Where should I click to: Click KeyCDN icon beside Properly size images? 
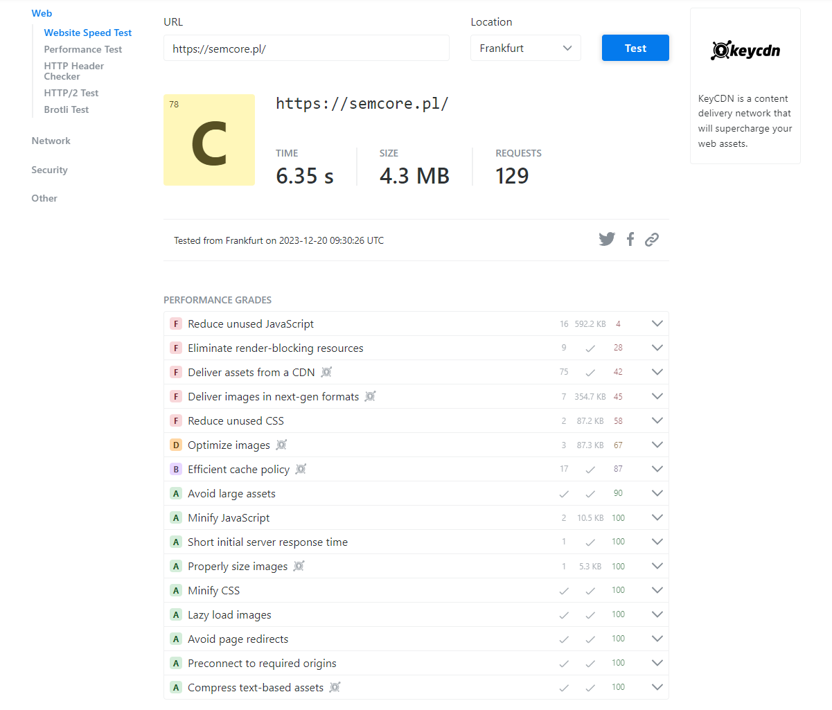pyautogui.click(x=299, y=566)
